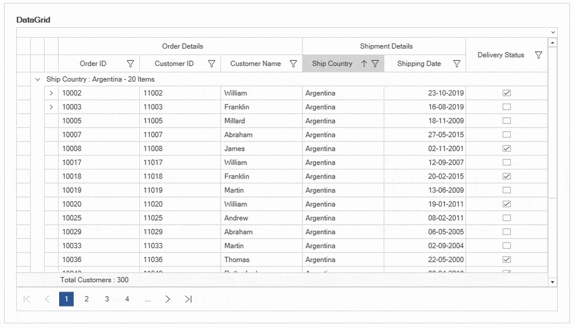The height and width of the screenshot is (328, 574).
Task: Open the Customer ID filter icon
Action: 212,64
